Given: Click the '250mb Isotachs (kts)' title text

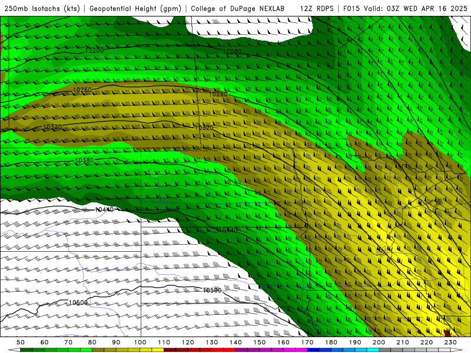Looking at the screenshot, I should [x=42, y=8].
